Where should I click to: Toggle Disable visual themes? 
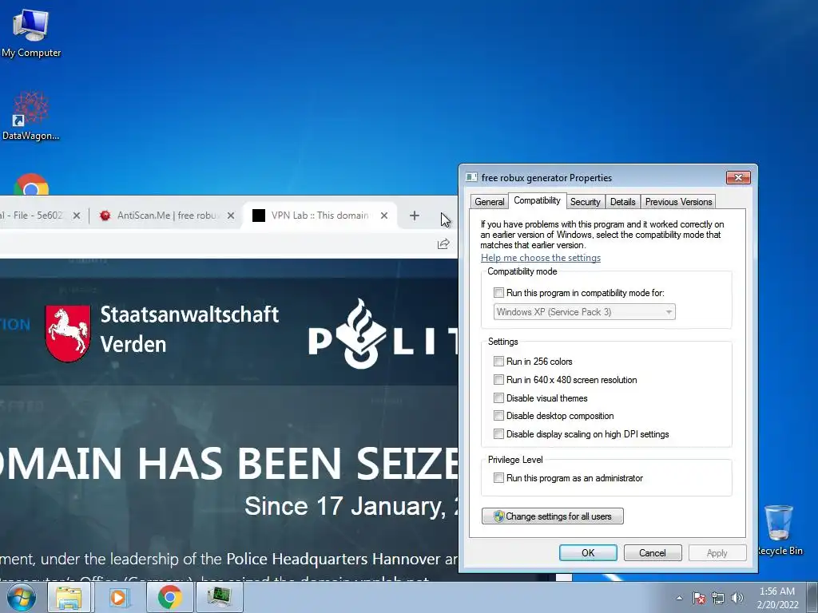(498, 397)
